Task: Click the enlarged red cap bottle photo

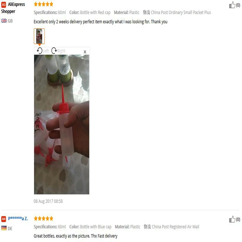Action: (62, 124)
